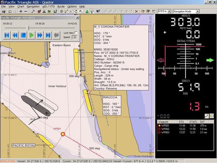This screenshot has width=217, height=163.
Task: Open the View menu
Action: (x=11, y=7)
